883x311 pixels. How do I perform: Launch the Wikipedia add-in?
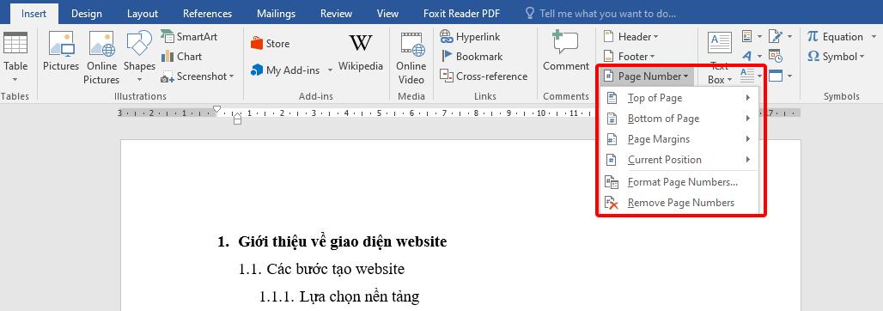point(361,52)
